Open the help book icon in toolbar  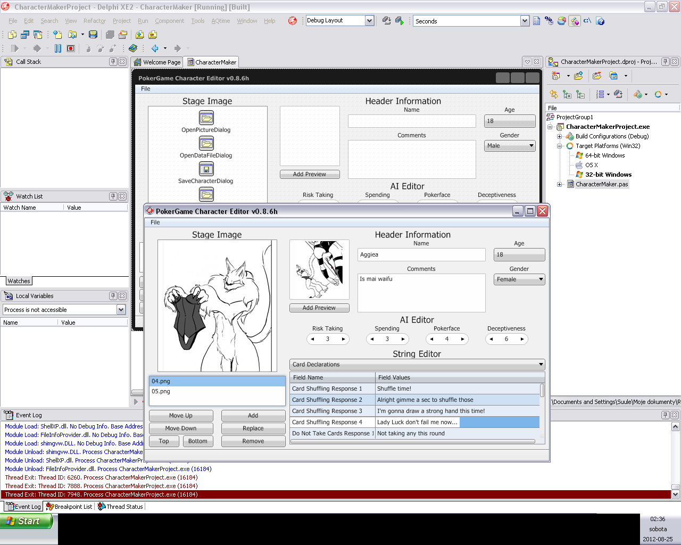coord(133,48)
